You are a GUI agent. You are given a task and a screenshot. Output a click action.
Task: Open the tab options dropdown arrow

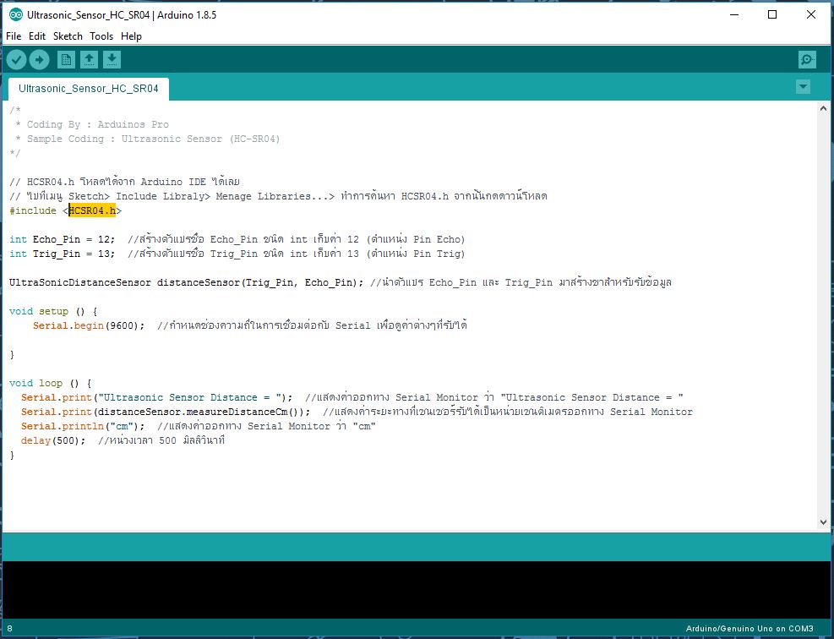click(803, 86)
